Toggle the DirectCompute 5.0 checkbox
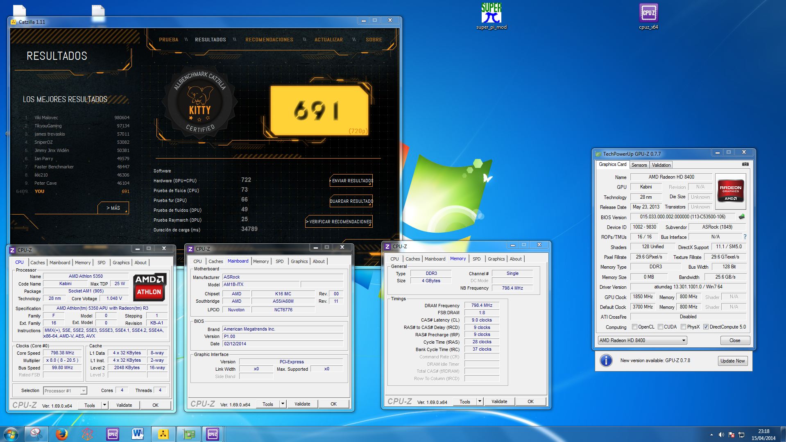786x442 pixels. pyautogui.click(x=706, y=327)
